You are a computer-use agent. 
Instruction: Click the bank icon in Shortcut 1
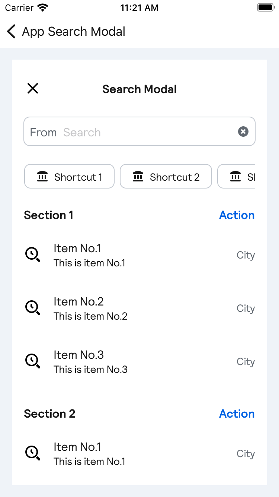(43, 177)
